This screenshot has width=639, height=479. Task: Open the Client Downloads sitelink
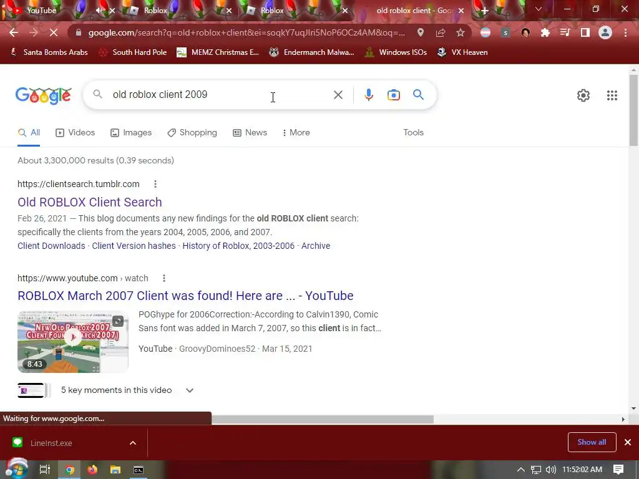[51, 246]
